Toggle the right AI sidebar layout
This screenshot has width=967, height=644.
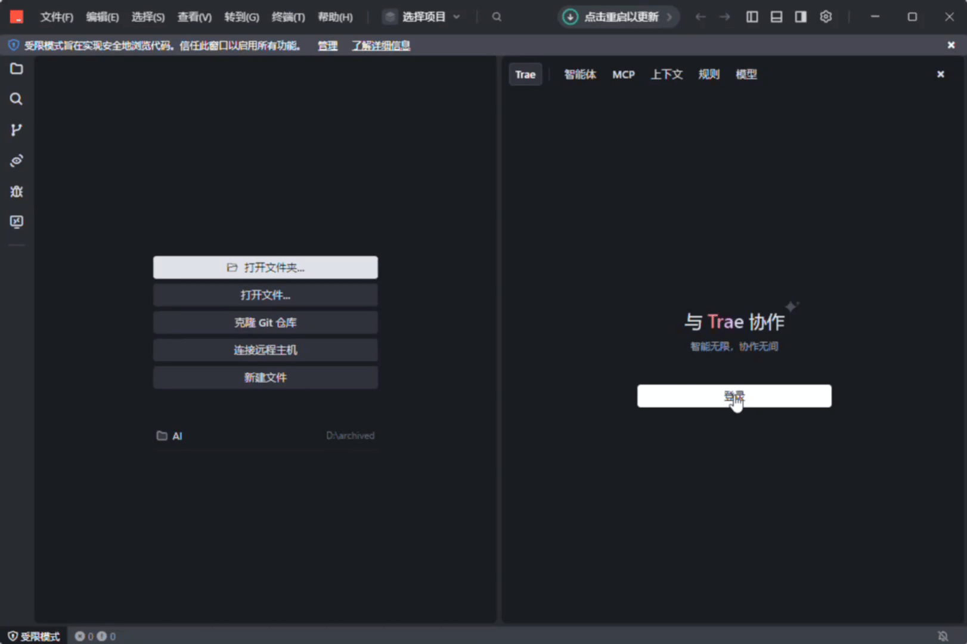click(801, 17)
